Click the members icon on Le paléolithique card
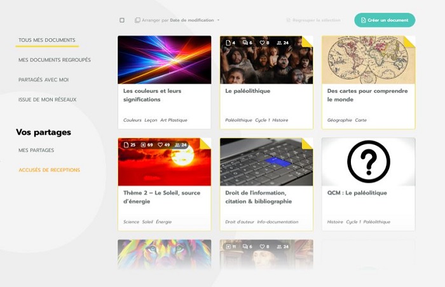Image resolution: width=445 pixels, height=287 pixels. coord(279,43)
